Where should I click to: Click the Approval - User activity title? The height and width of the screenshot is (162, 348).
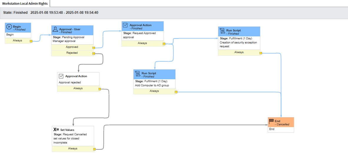[70, 29]
